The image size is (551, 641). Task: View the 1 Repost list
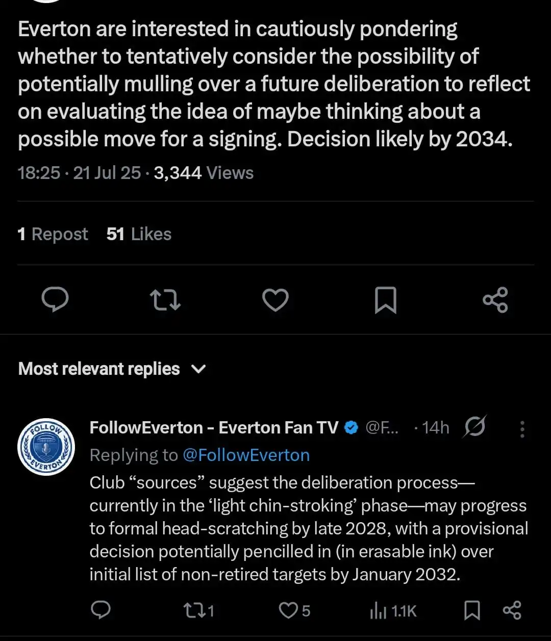(53, 234)
